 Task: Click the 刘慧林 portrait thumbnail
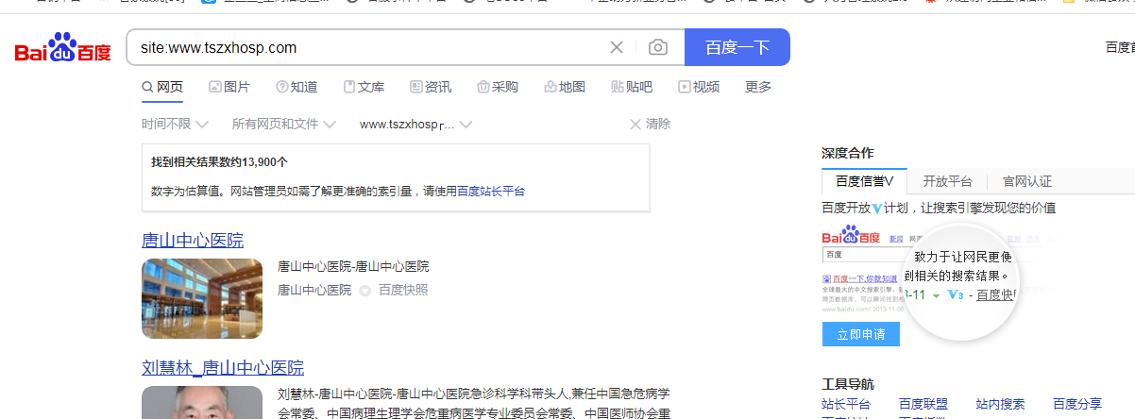(202, 402)
